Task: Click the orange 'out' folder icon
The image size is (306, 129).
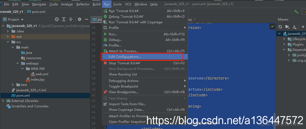Action: point(13,37)
